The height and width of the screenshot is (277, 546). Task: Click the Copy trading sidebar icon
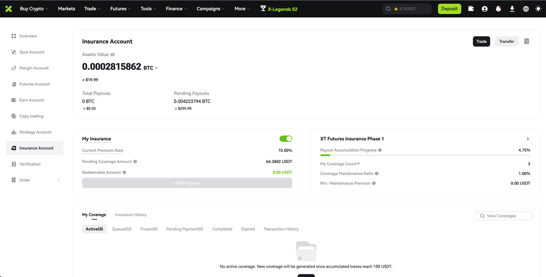coord(14,116)
